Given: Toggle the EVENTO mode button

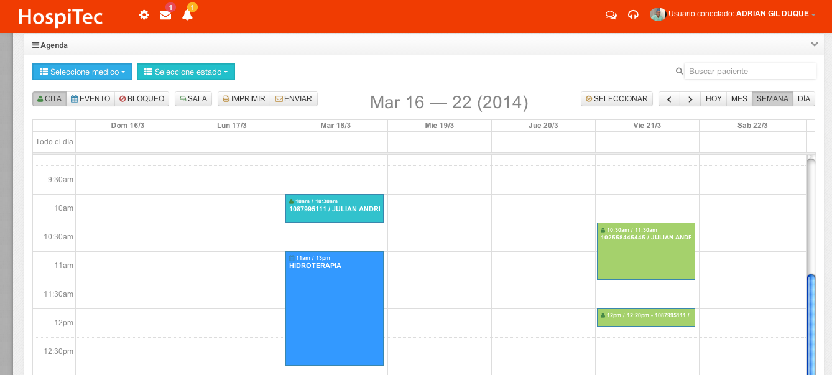Looking at the screenshot, I should coord(90,99).
